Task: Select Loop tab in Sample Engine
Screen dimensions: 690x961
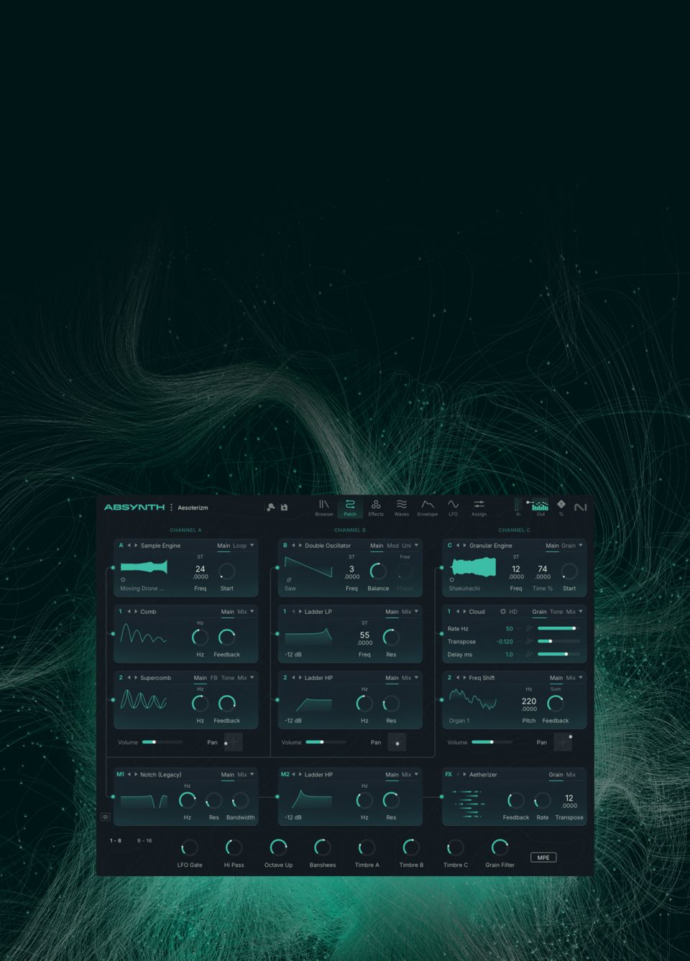Action: 239,546
